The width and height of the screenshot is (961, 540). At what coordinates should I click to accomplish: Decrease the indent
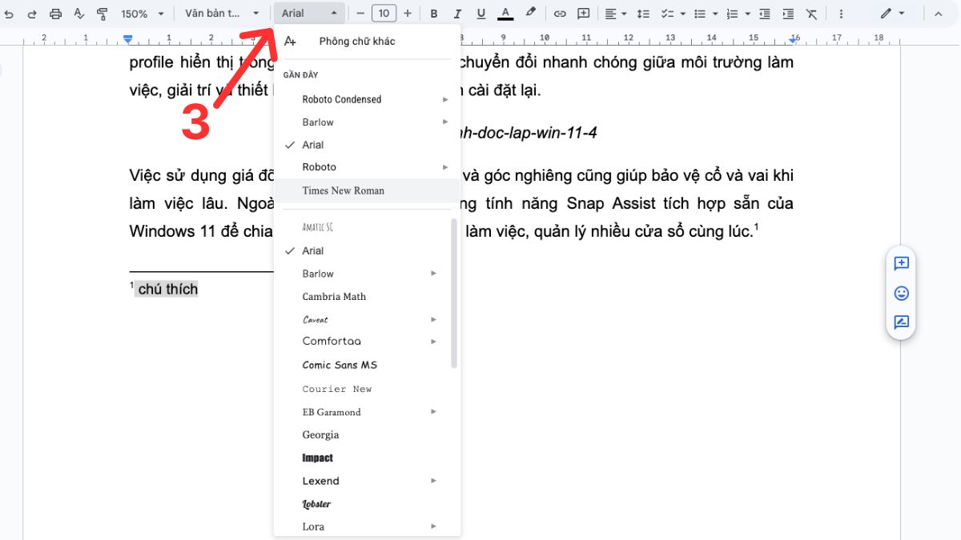(x=765, y=14)
